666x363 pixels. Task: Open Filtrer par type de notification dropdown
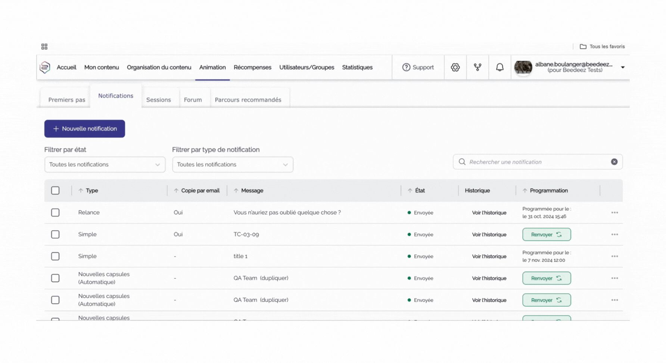[232, 165]
